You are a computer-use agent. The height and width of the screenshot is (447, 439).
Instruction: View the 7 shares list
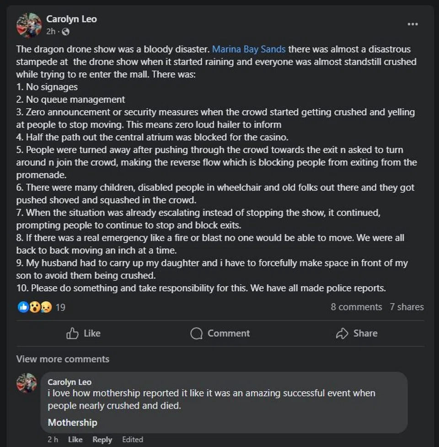click(407, 307)
